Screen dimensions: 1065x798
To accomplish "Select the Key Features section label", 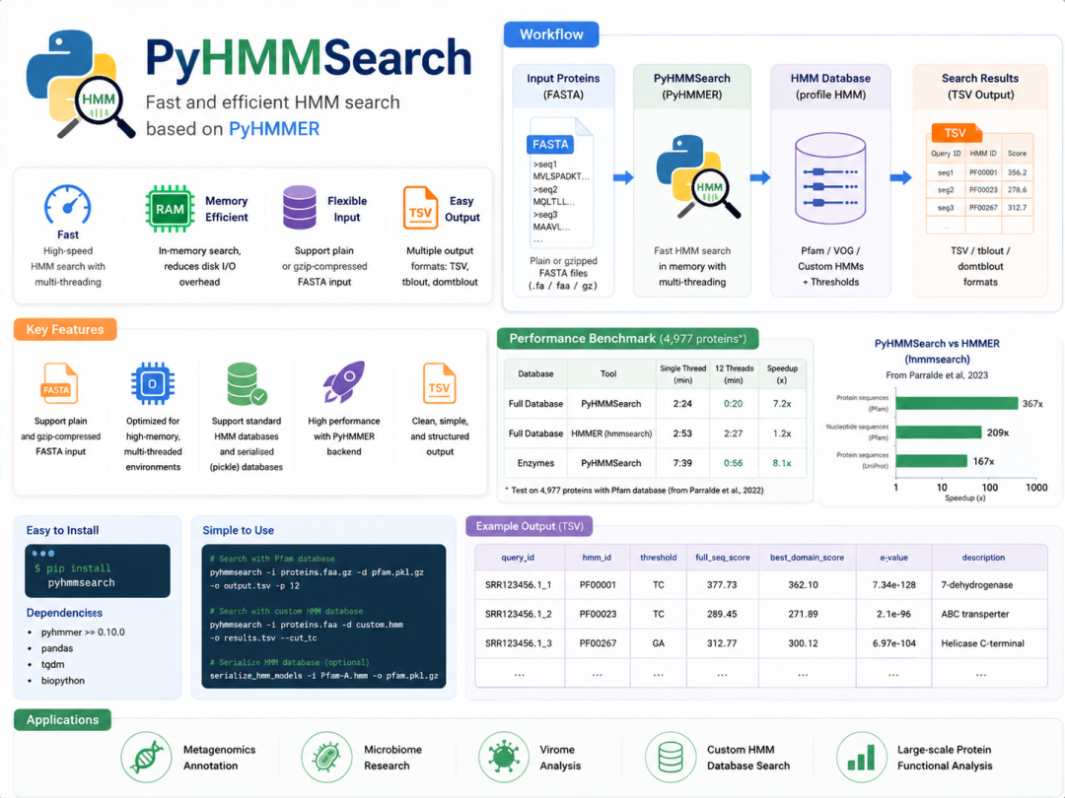I will [64, 329].
